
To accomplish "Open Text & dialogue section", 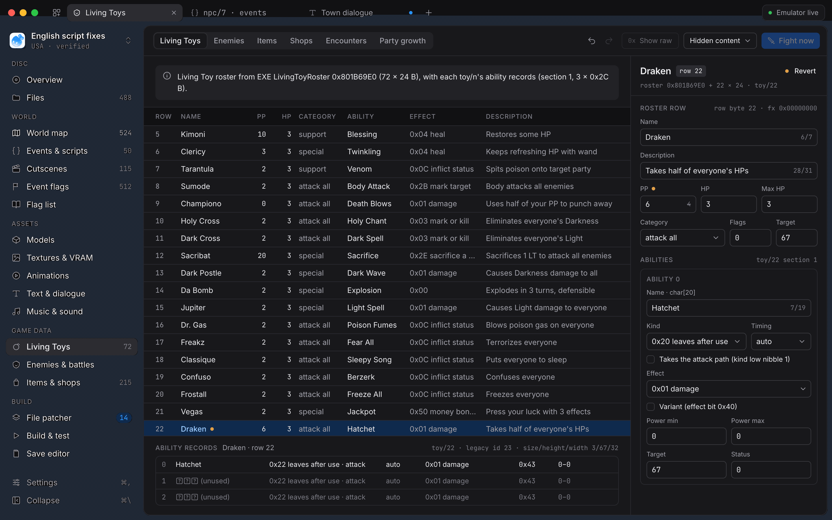I will (x=72, y=294).
